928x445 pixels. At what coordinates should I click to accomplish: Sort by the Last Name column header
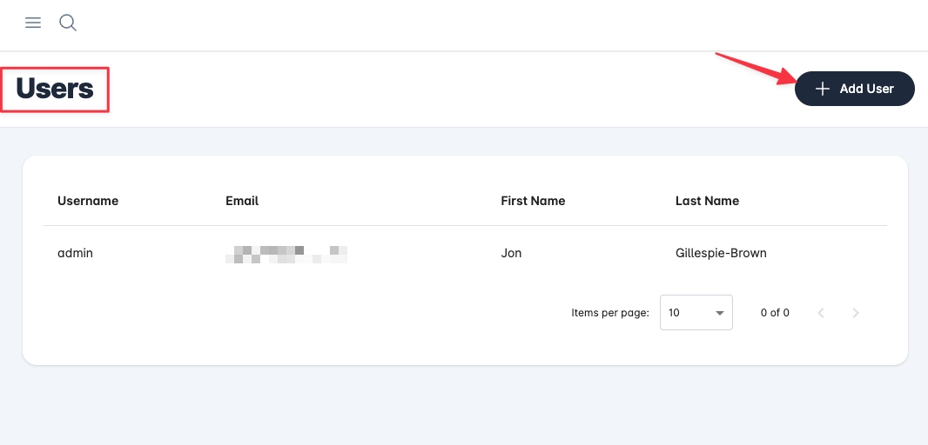(707, 201)
